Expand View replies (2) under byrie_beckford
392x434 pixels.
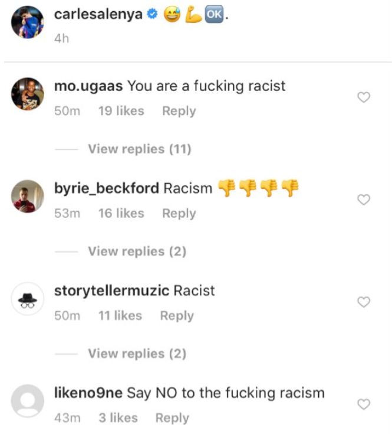[x=137, y=252]
